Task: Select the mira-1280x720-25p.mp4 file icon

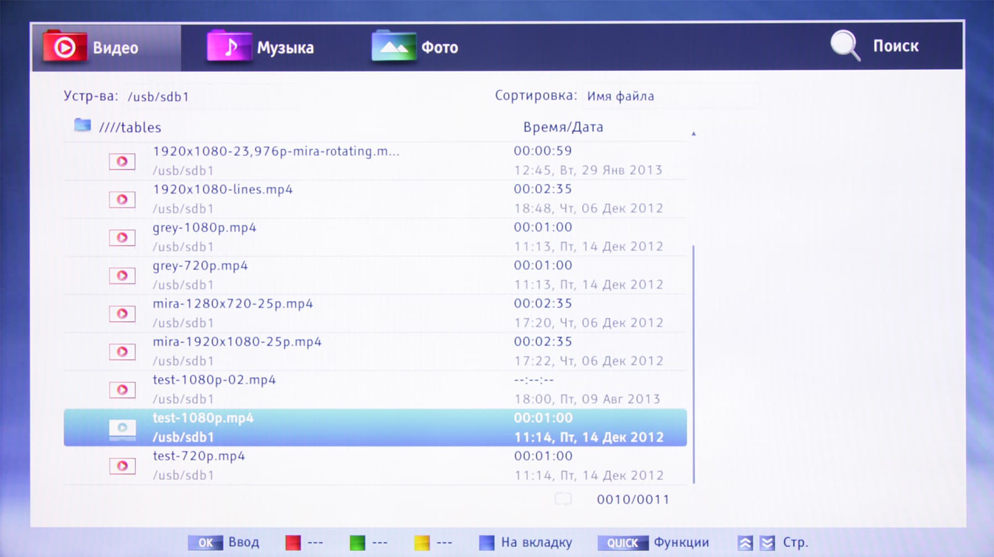Action: (x=122, y=314)
